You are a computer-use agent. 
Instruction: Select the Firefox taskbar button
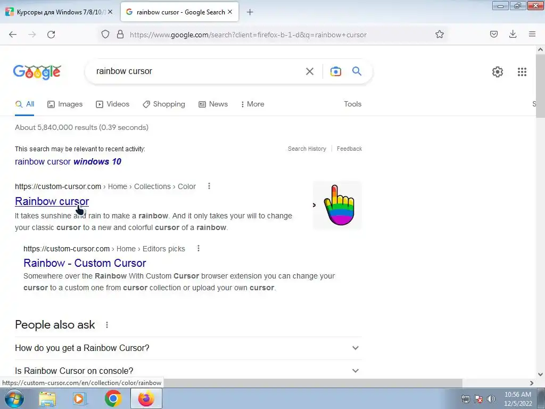[146, 398]
